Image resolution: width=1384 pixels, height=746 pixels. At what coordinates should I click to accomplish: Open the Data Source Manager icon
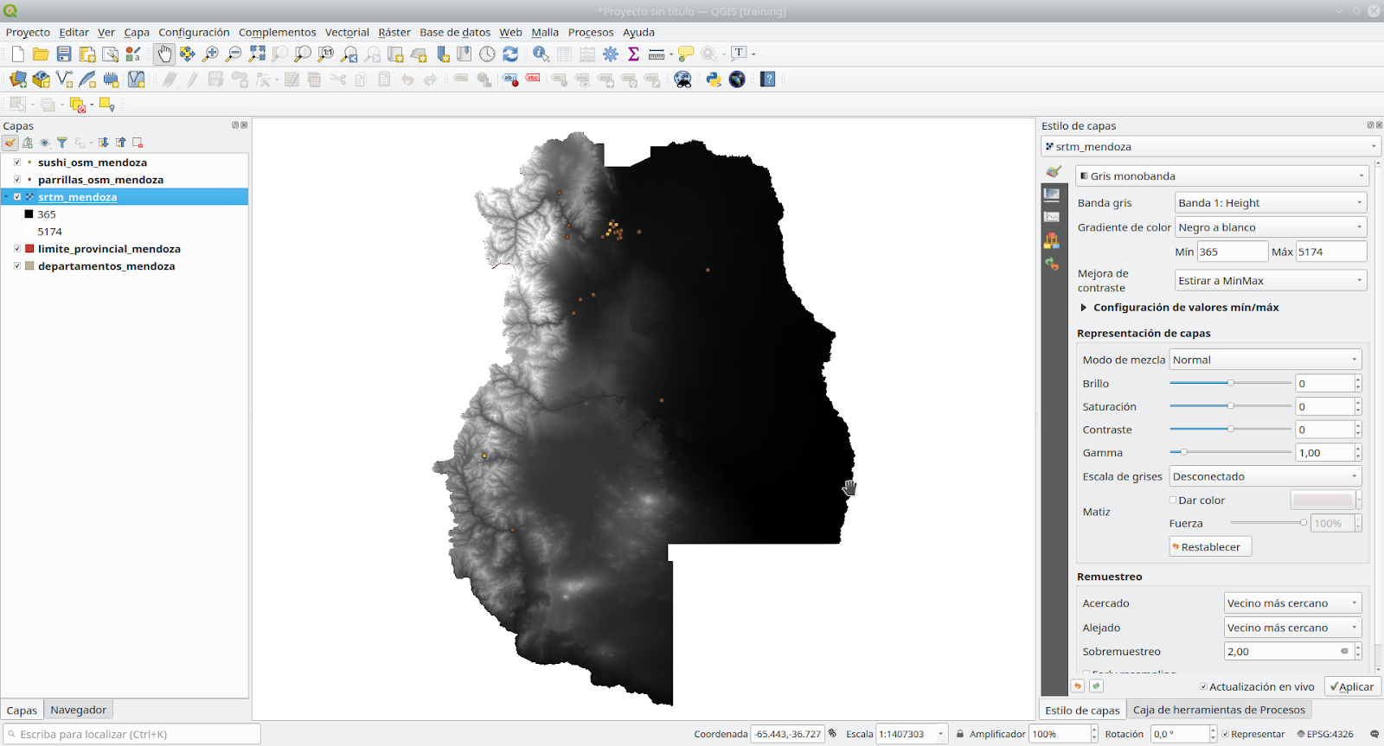(18, 80)
